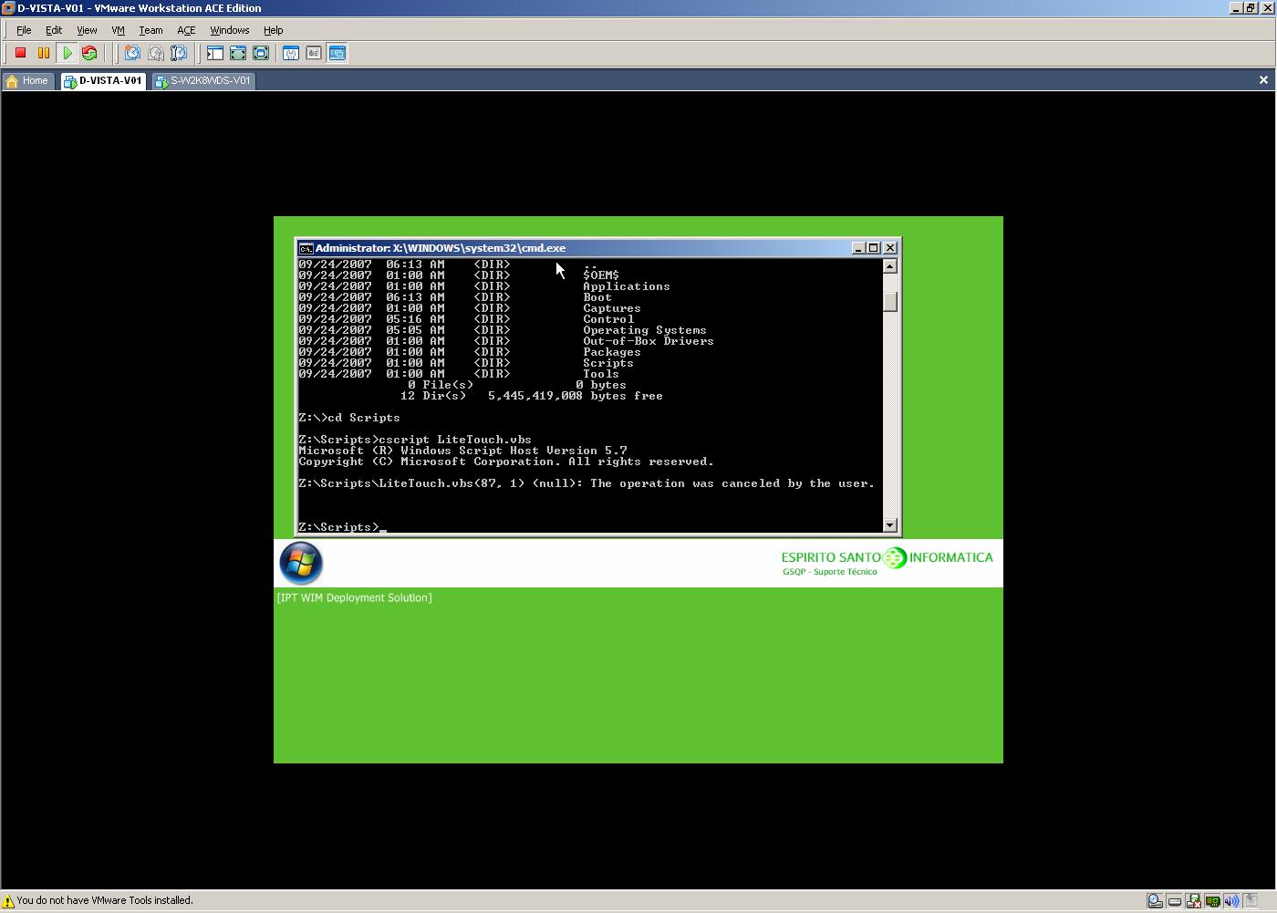This screenshot has width=1277, height=913.
Task: Click the appliance view toolbar icon
Action: click(314, 53)
